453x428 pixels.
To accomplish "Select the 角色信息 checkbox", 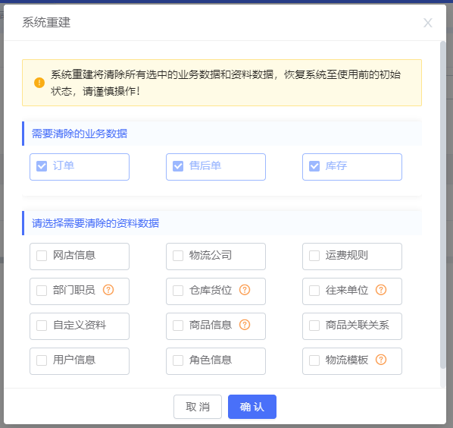I will (178, 360).
